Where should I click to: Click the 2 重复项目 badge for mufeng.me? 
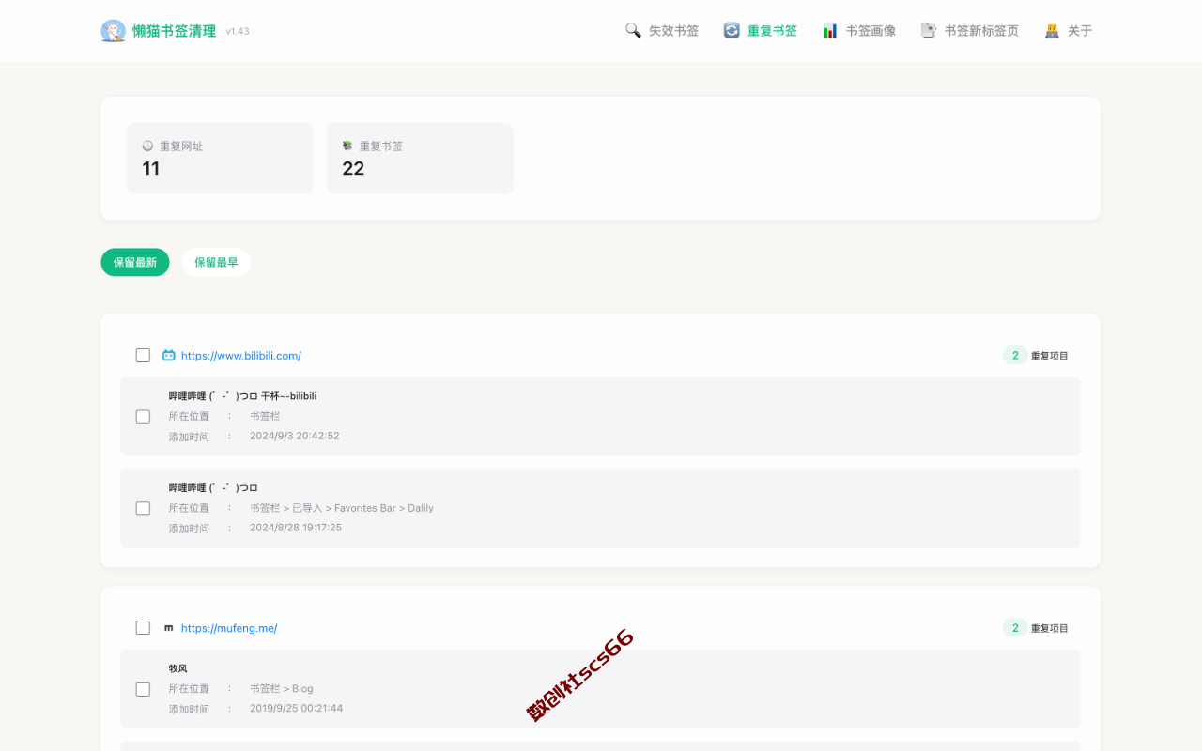click(1036, 628)
